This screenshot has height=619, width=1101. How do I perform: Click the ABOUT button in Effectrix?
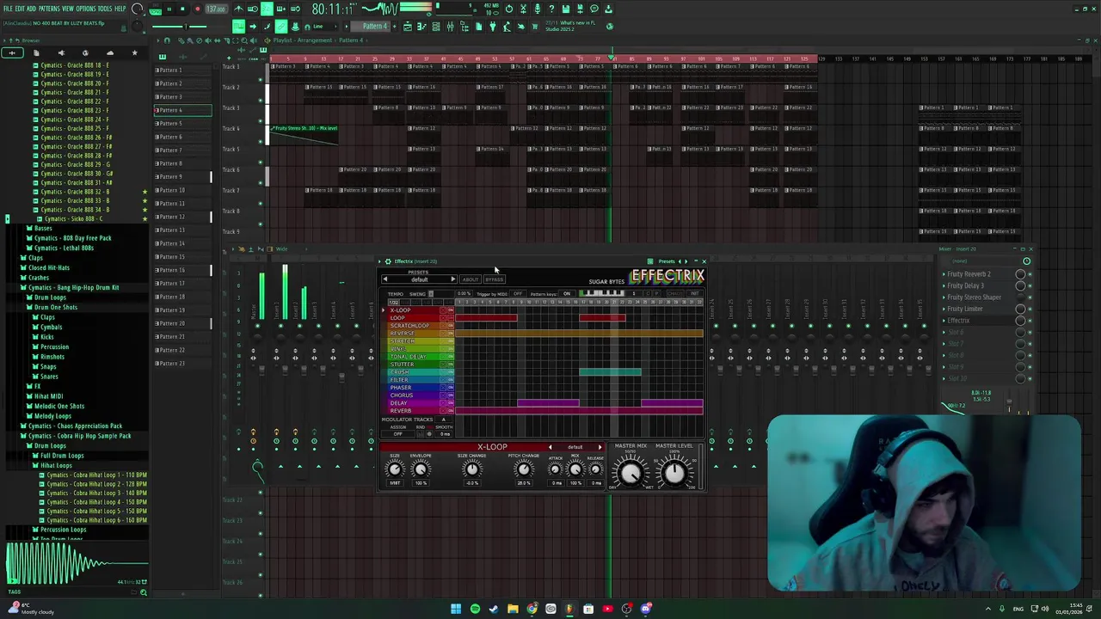tap(471, 279)
